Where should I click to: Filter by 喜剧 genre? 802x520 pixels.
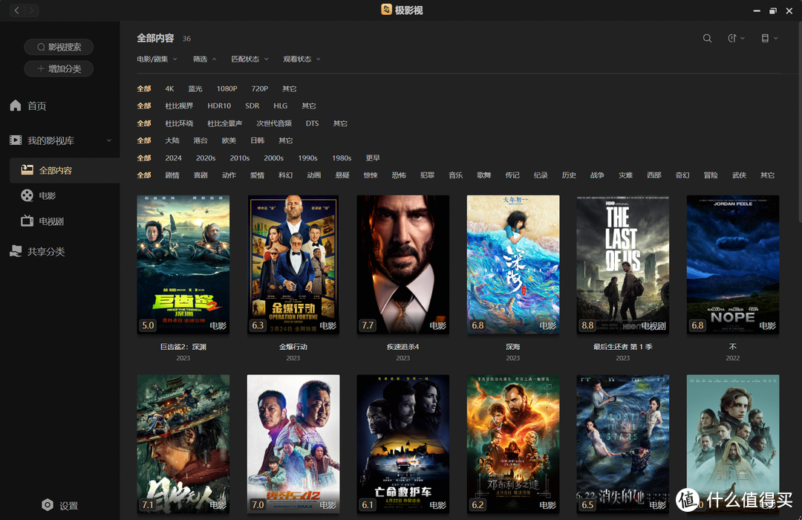point(200,175)
